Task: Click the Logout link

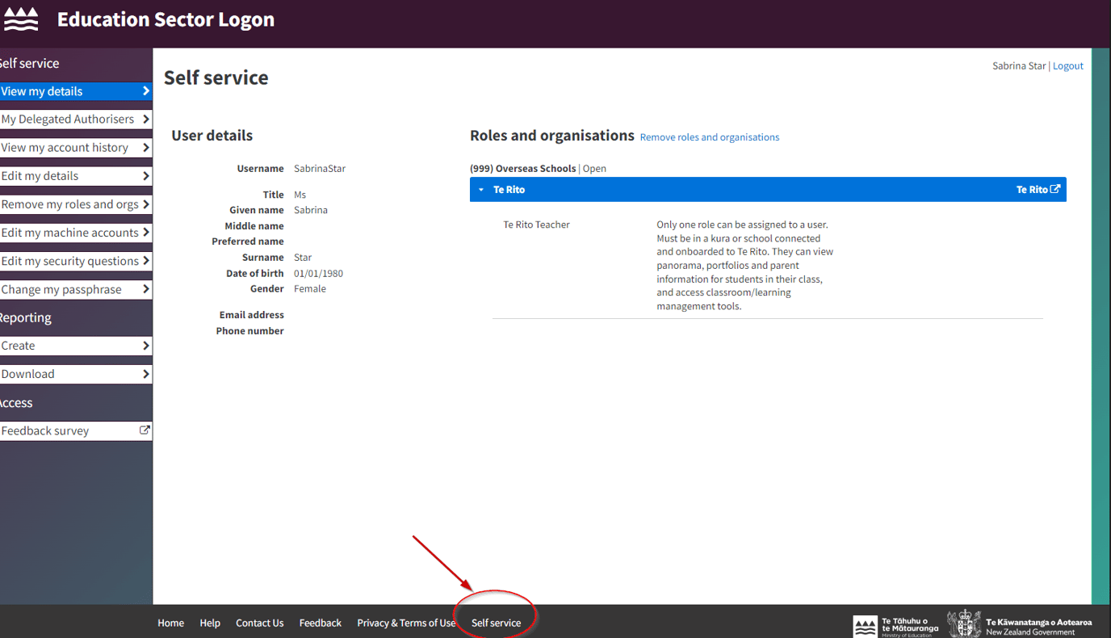Action: 1067,66
